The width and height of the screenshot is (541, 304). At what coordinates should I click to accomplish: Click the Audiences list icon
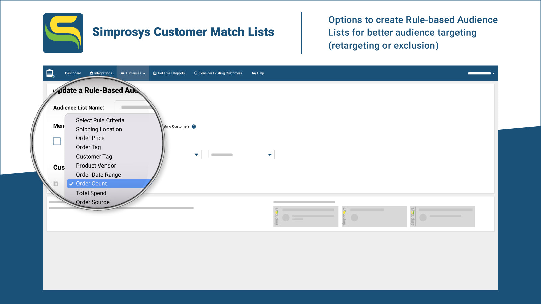[123, 73]
